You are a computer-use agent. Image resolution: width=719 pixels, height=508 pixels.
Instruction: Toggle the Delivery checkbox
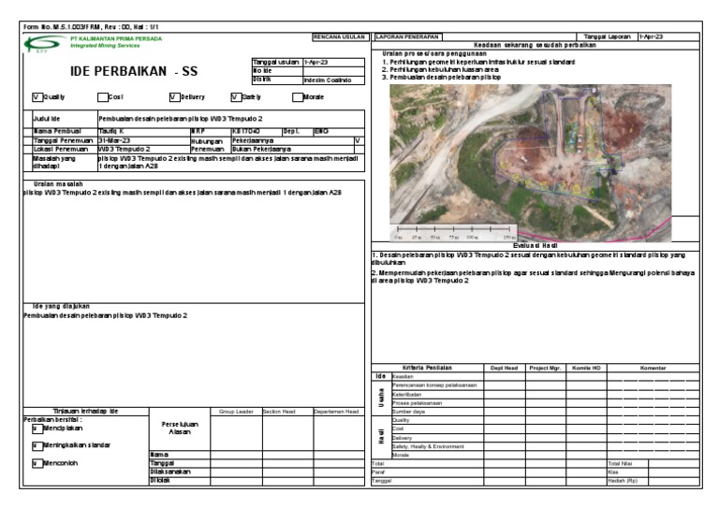(174, 96)
